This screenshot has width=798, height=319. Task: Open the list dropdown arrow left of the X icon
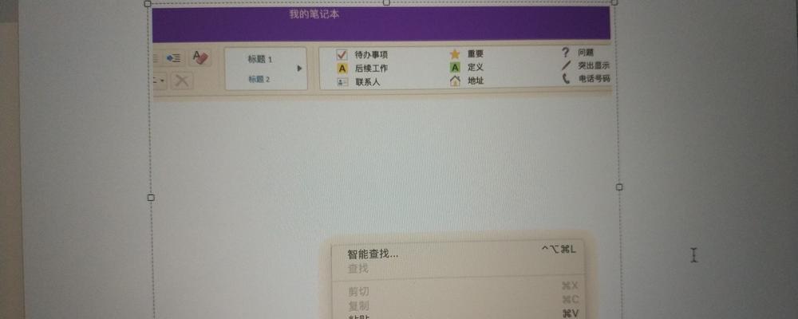pyautogui.click(x=162, y=81)
